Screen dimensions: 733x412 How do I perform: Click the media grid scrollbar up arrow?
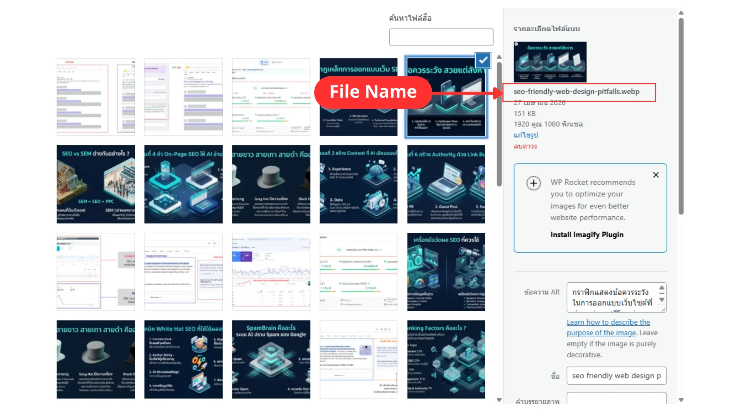(499, 57)
